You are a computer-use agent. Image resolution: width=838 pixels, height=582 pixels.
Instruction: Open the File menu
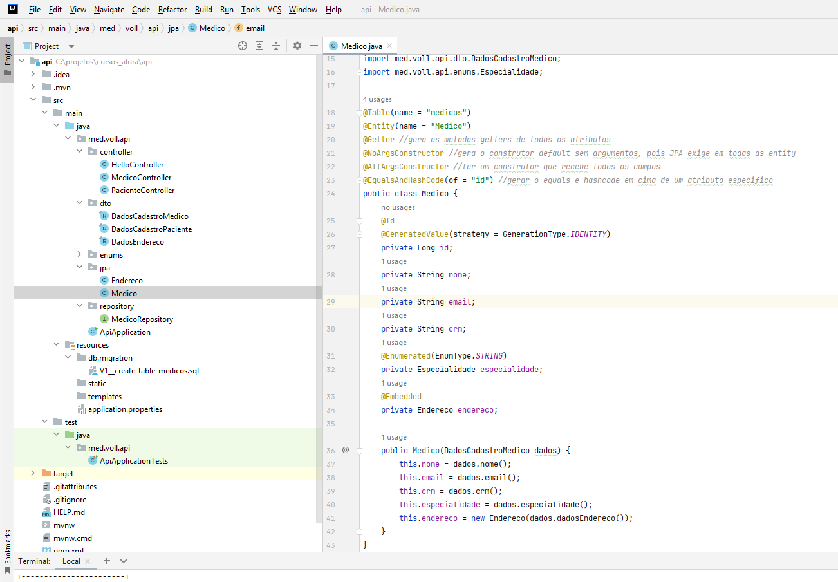(35, 10)
